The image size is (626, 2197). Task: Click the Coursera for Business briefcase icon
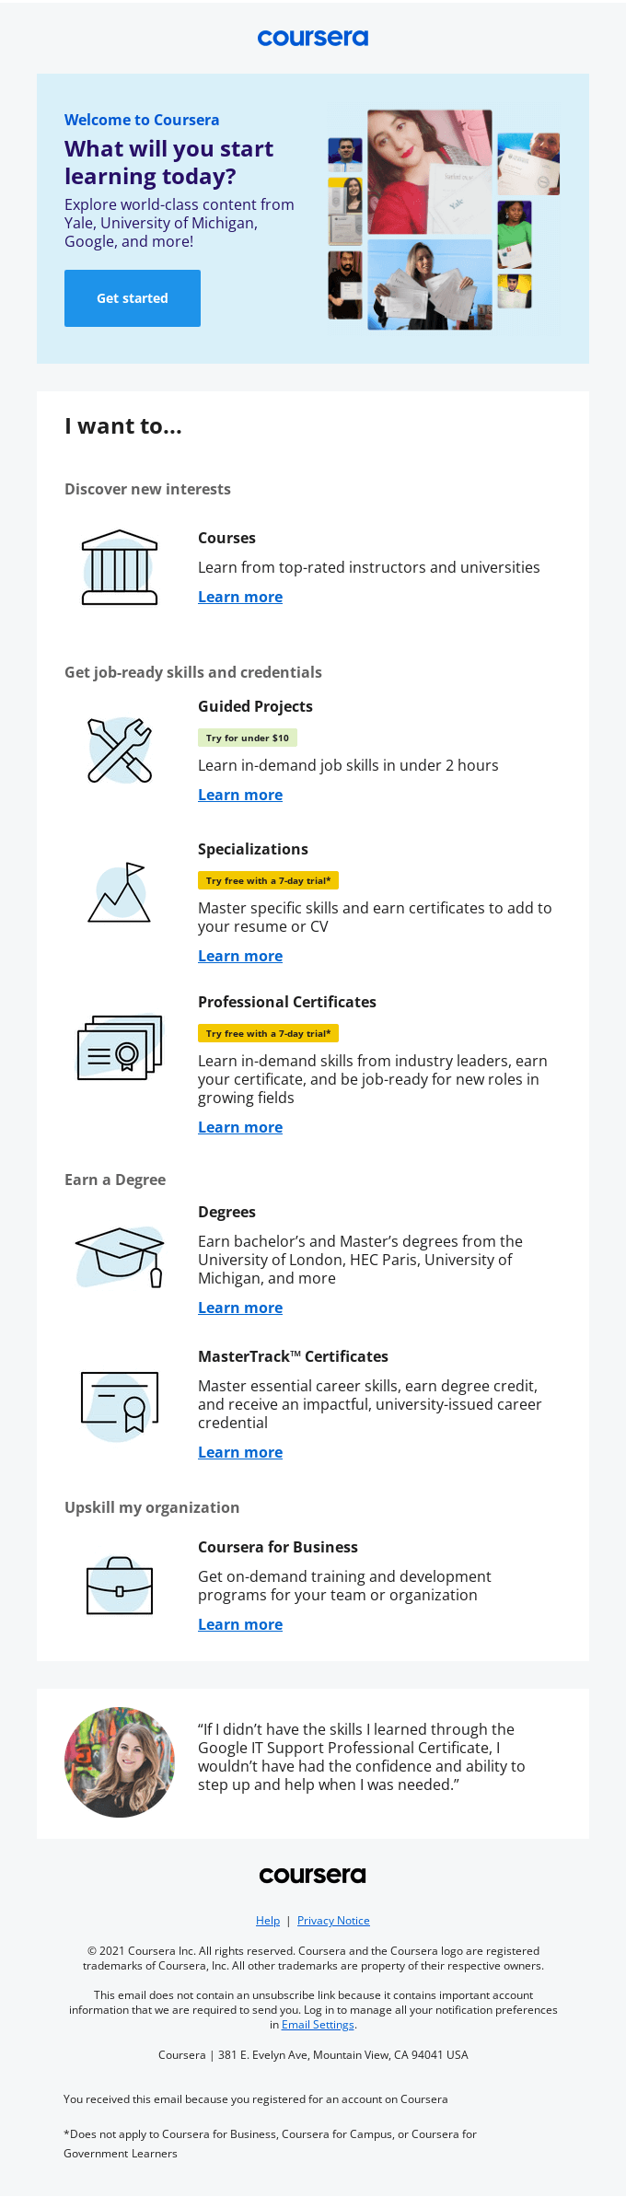click(119, 1587)
